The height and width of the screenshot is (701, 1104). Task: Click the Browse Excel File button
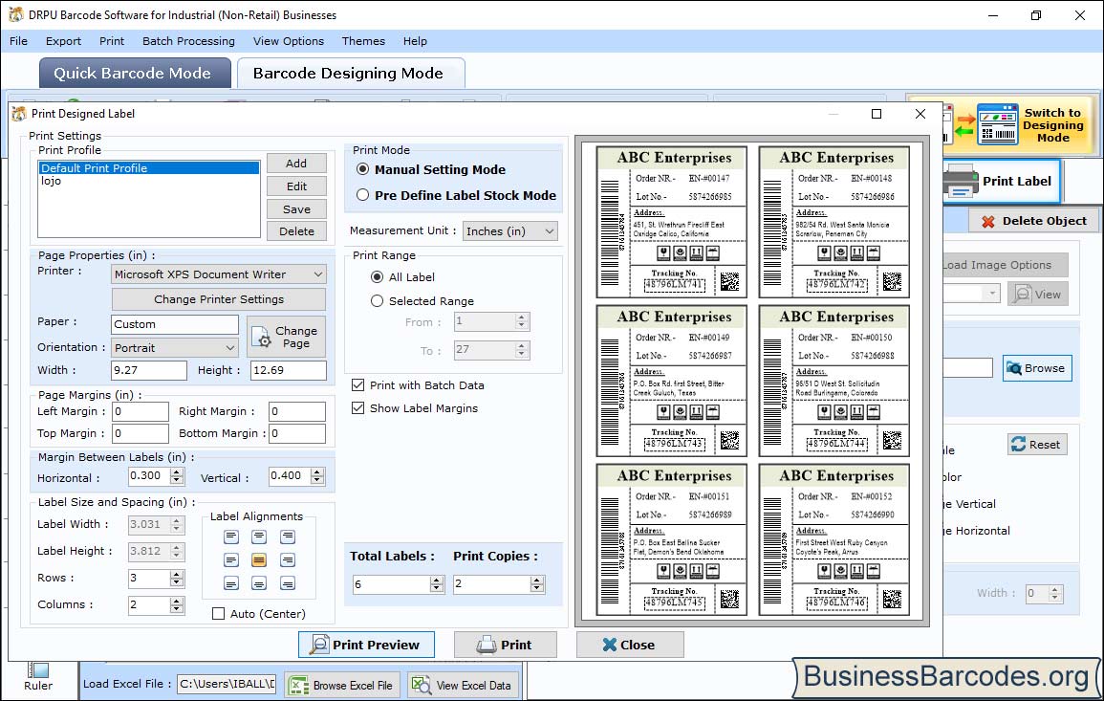point(342,685)
